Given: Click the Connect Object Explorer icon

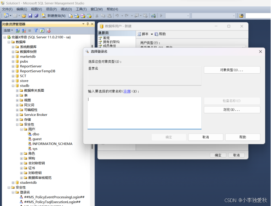Looking at the screenshot, I should (17, 31).
